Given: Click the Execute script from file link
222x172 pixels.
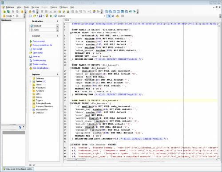Looking at the screenshot, I should coord(42,45).
